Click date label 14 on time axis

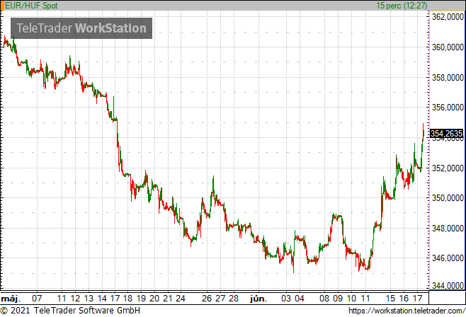(102, 299)
